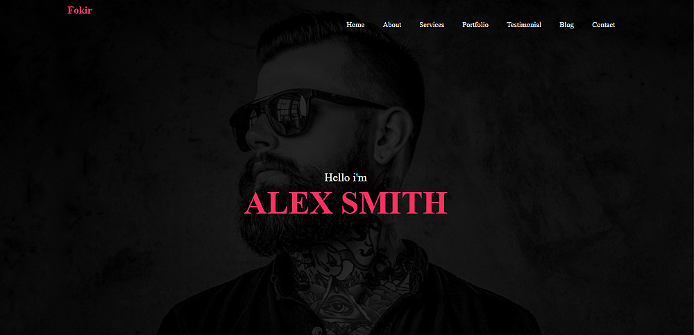Open the Portfolio menu item
Screen dimensions: 694x335
click(x=475, y=25)
